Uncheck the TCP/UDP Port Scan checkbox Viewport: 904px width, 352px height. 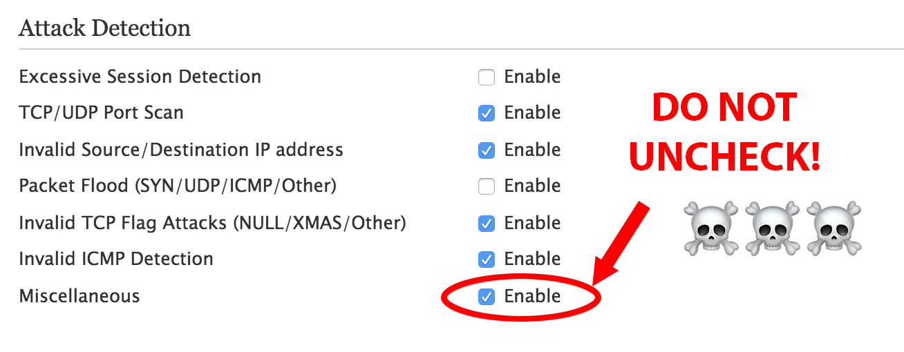(487, 113)
